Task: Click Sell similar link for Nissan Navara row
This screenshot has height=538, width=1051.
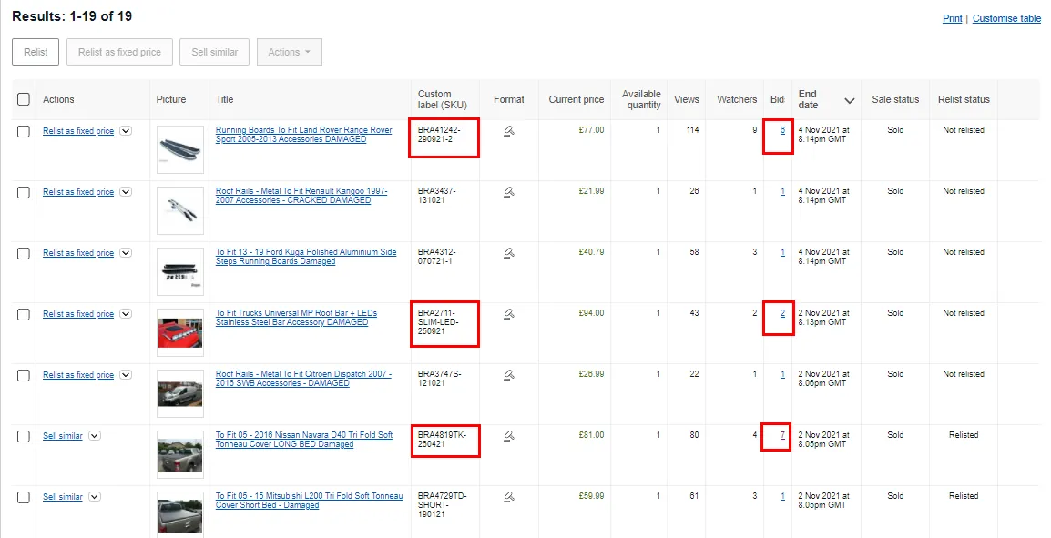Action: coord(62,436)
